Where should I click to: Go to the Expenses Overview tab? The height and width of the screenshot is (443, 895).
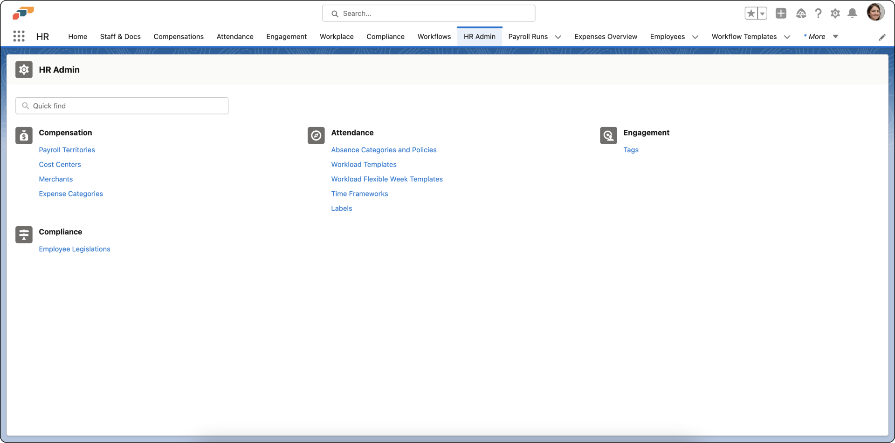click(606, 37)
